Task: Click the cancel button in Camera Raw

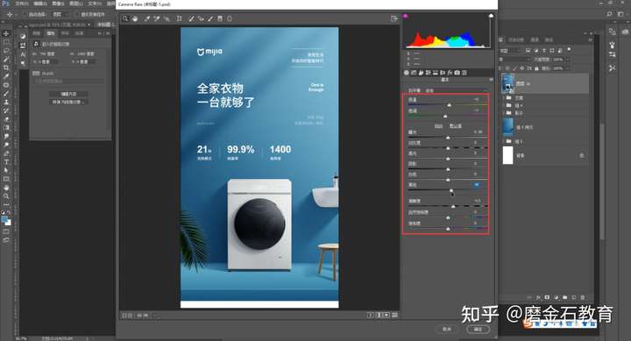Action: point(447,329)
